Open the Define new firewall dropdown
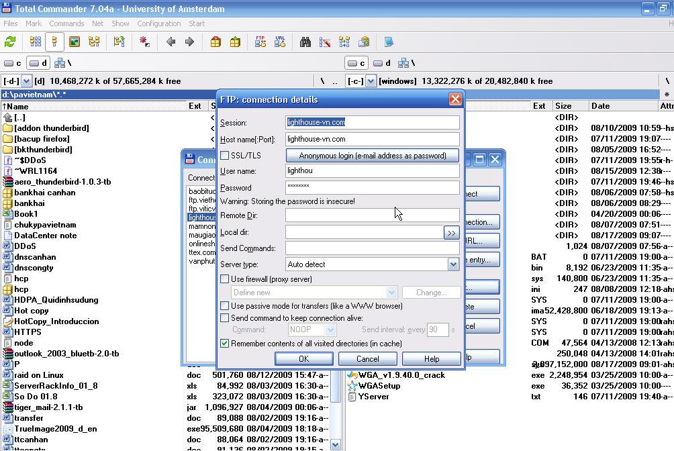674x451 pixels. click(x=391, y=293)
